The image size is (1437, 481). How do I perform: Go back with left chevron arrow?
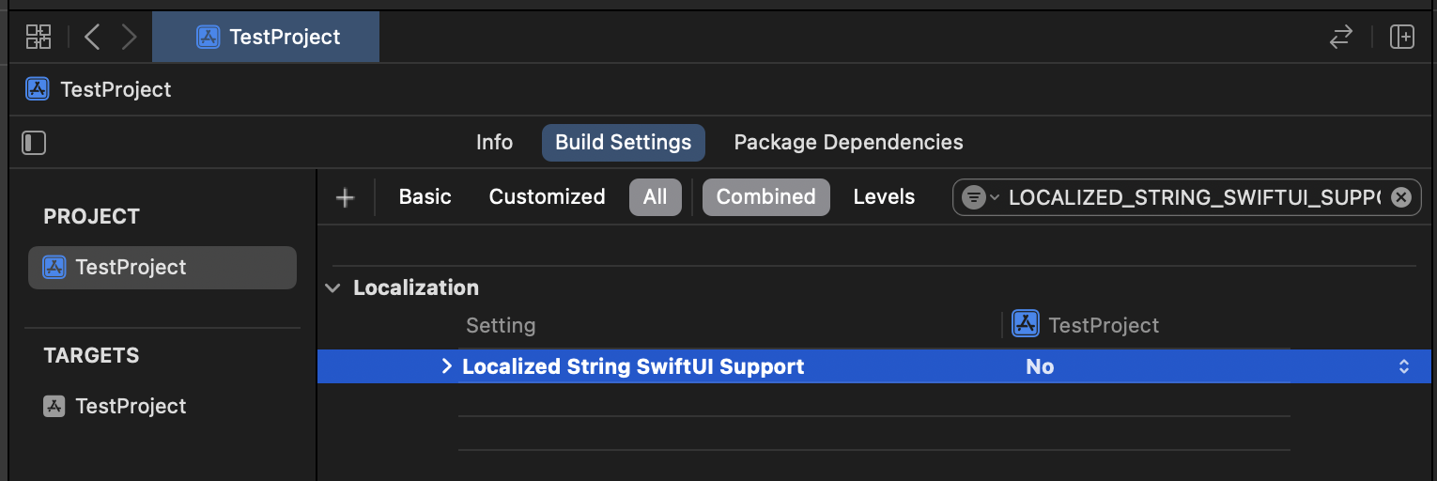coord(91,38)
